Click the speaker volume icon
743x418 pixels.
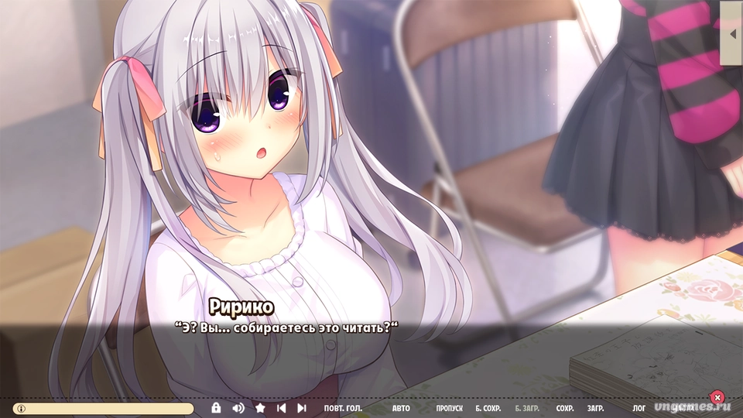[239, 408]
